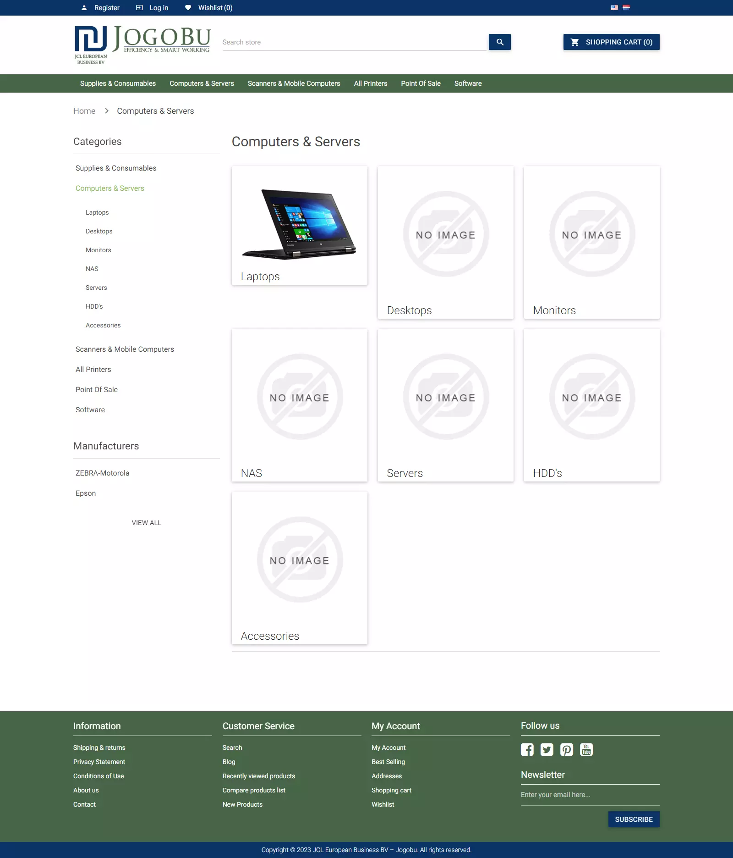View all manufacturers

point(146,523)
